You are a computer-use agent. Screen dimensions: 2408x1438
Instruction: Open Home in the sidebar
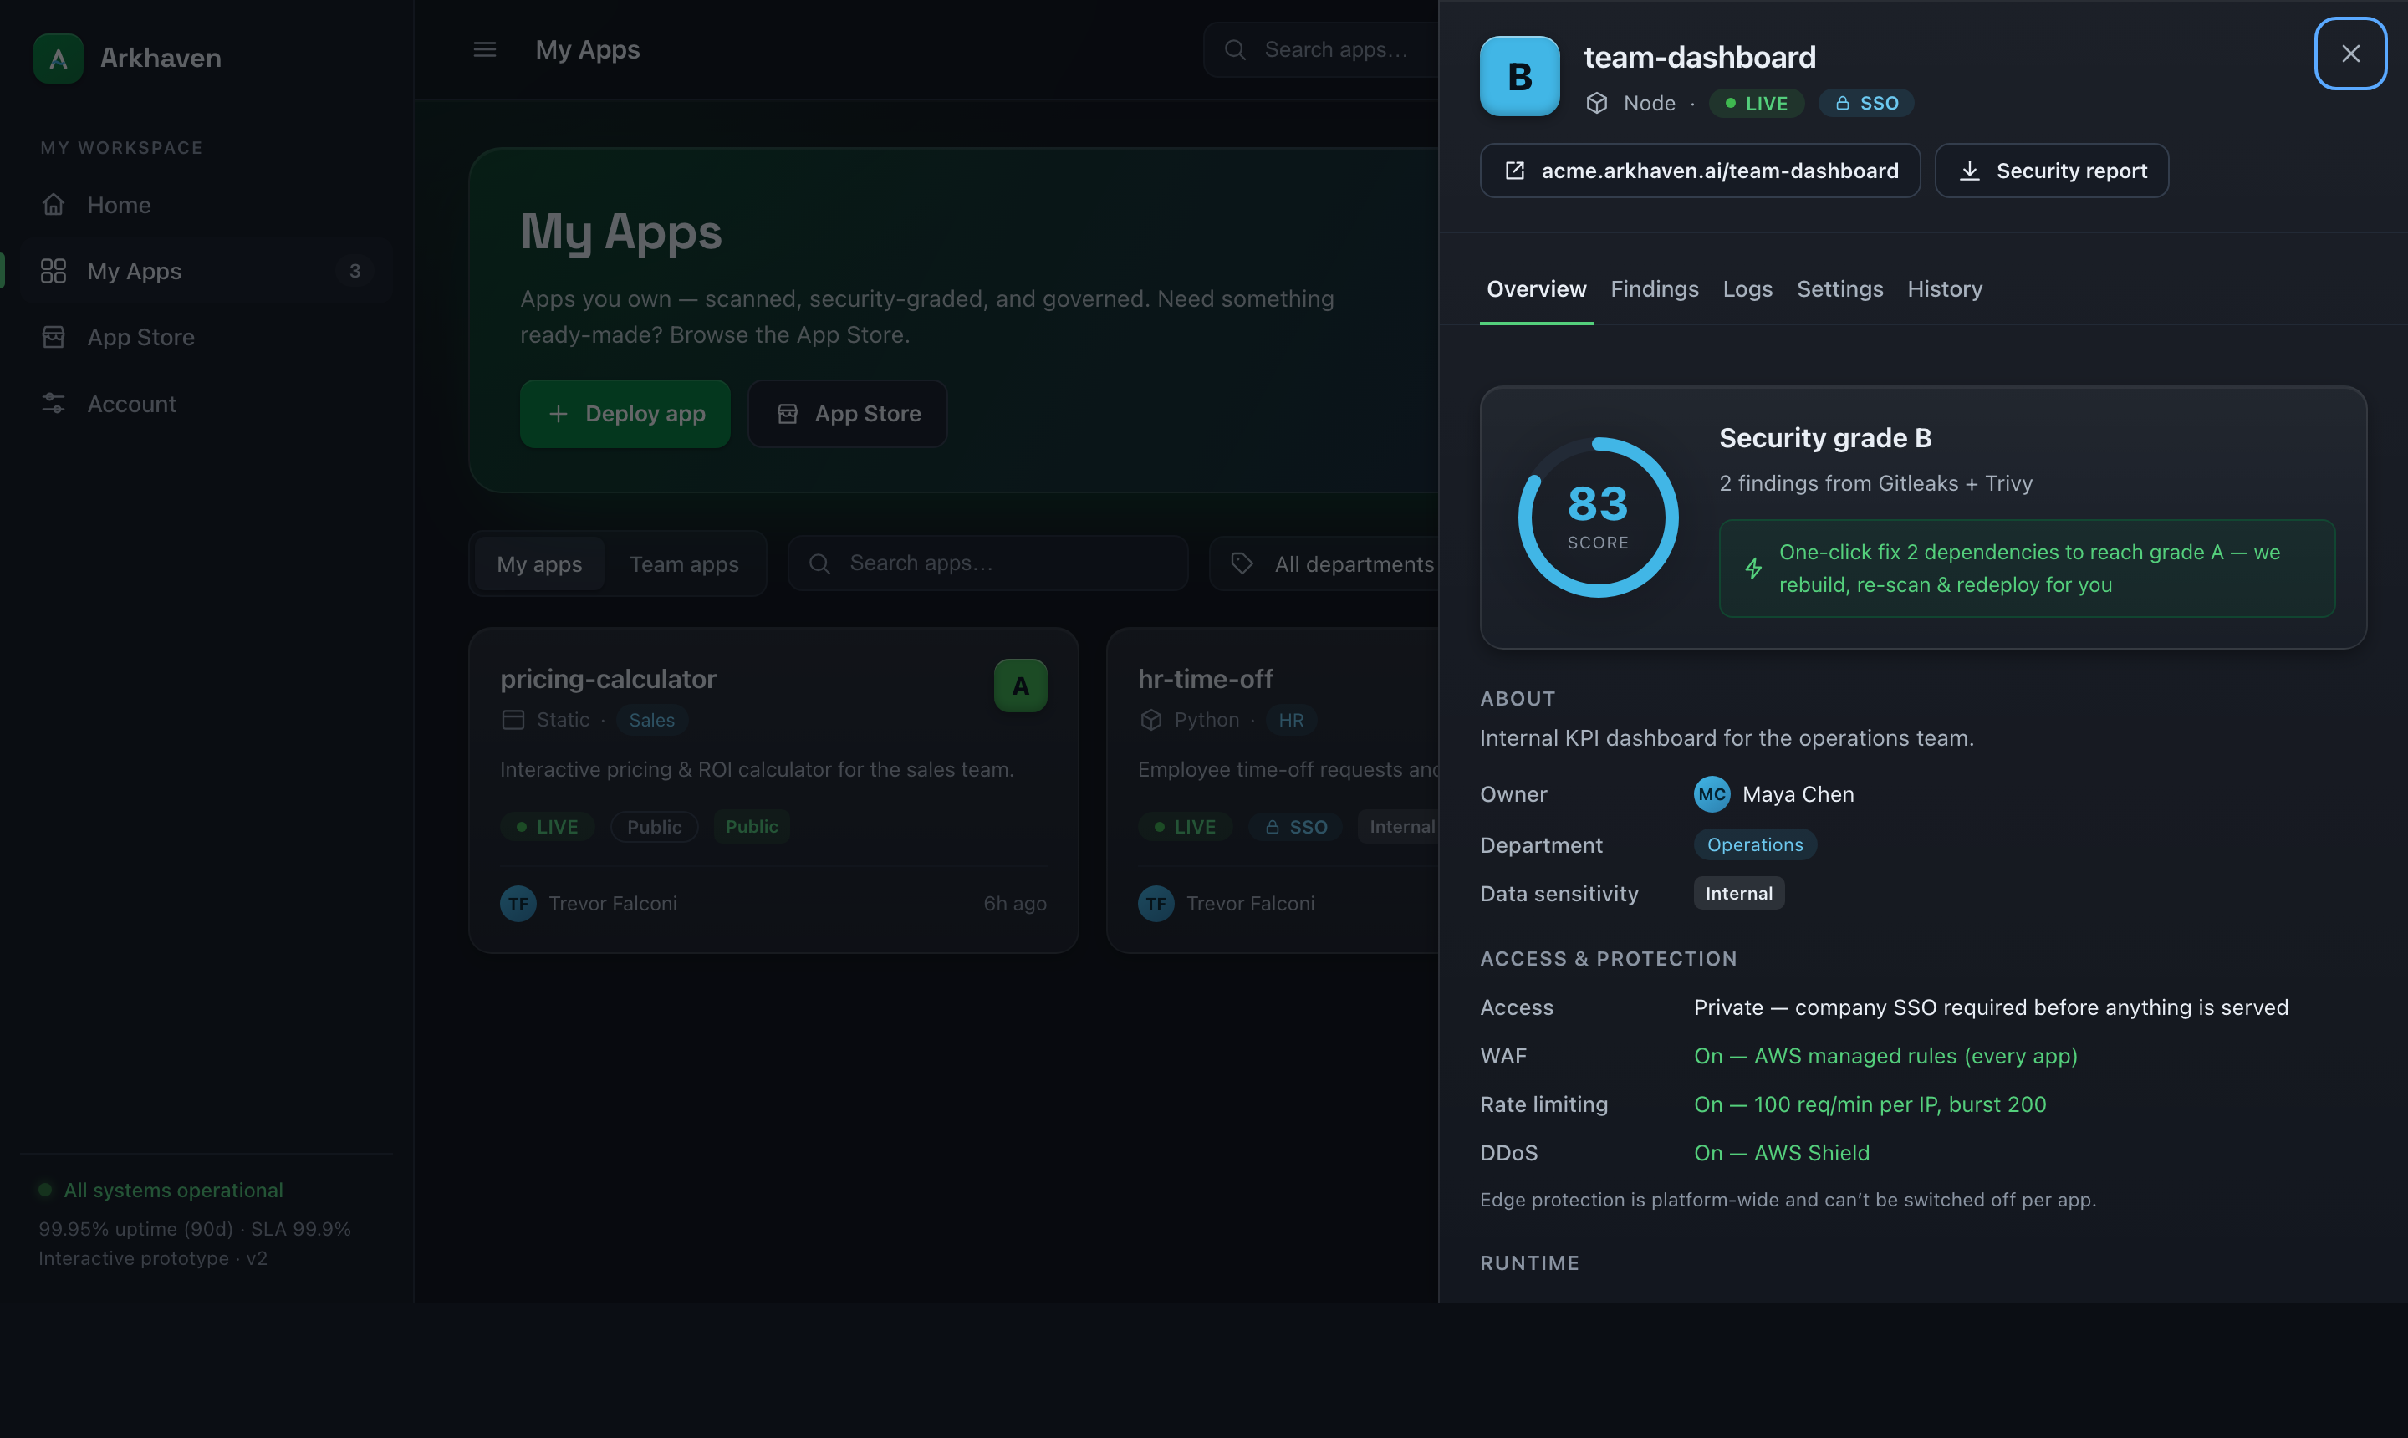pyautogui.click(x=205, y=206)
